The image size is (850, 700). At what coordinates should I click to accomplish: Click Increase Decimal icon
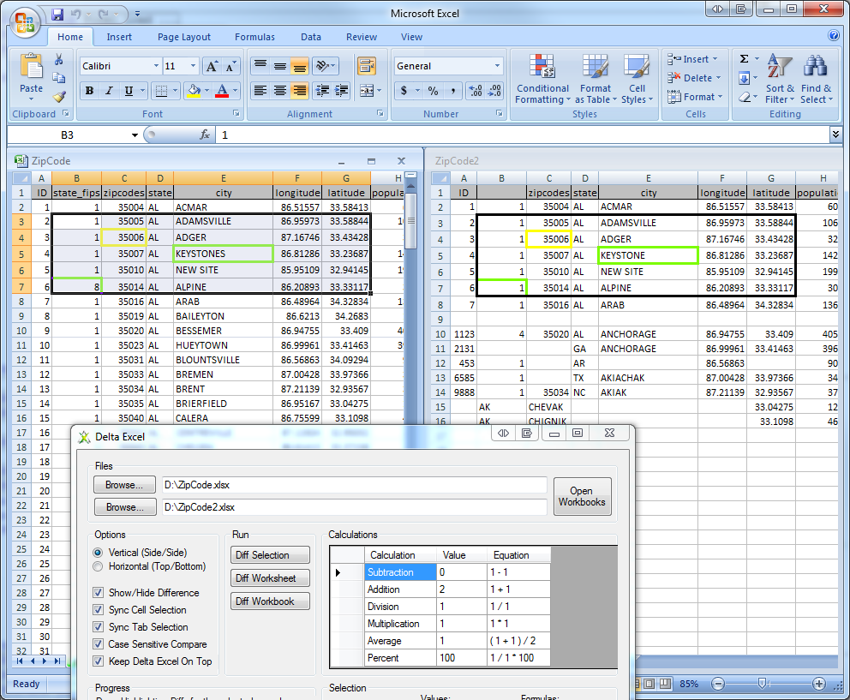coord(475,91)
